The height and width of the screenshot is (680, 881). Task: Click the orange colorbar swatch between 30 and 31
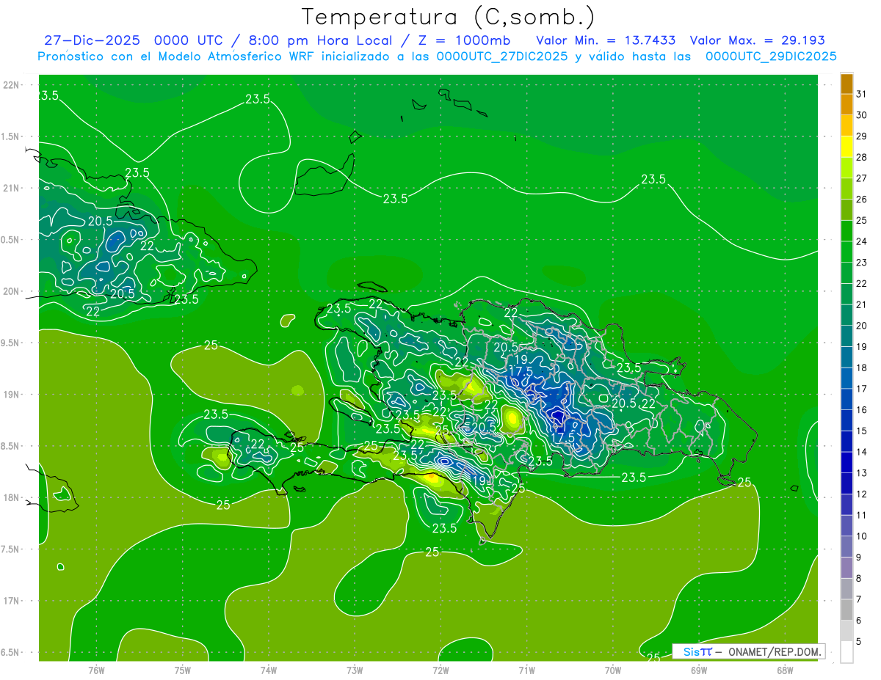[846, 104]
